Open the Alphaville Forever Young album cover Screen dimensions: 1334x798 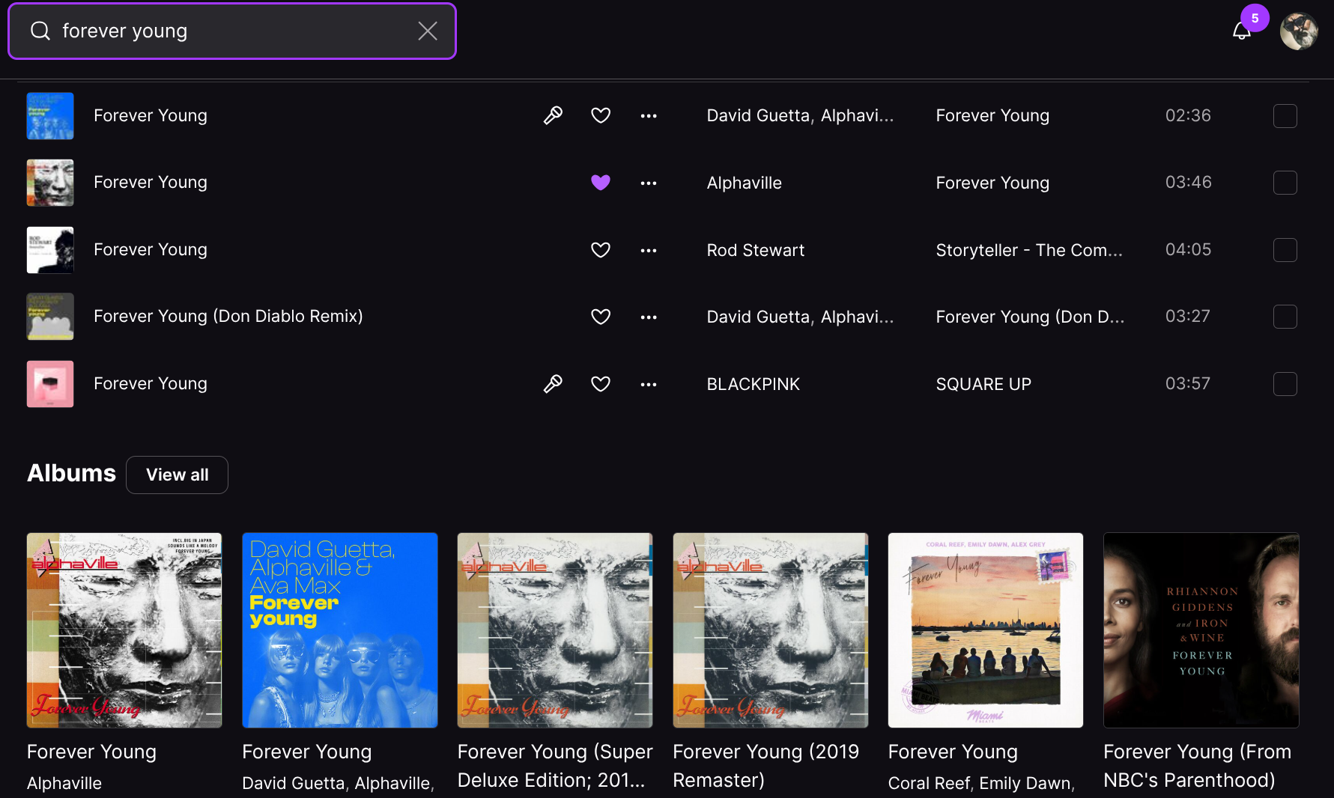point(124,630)
